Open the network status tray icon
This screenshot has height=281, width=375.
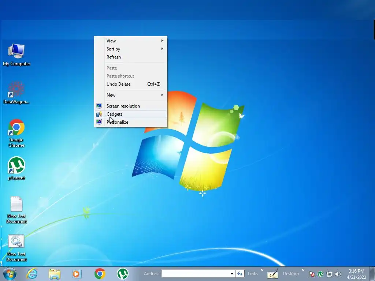point(329,274)
